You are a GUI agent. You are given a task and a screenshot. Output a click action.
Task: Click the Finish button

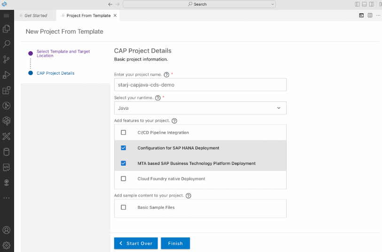(175, 243)
